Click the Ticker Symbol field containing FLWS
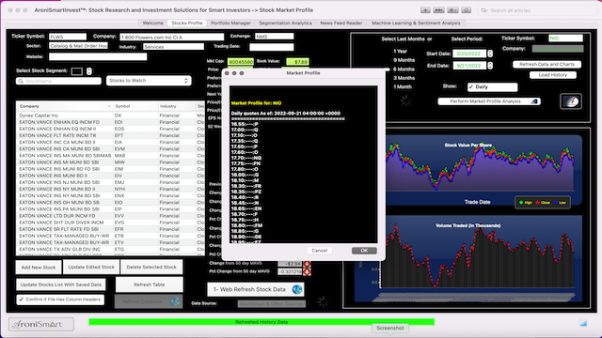Screen dimensions: 602x338 (68, 37)
